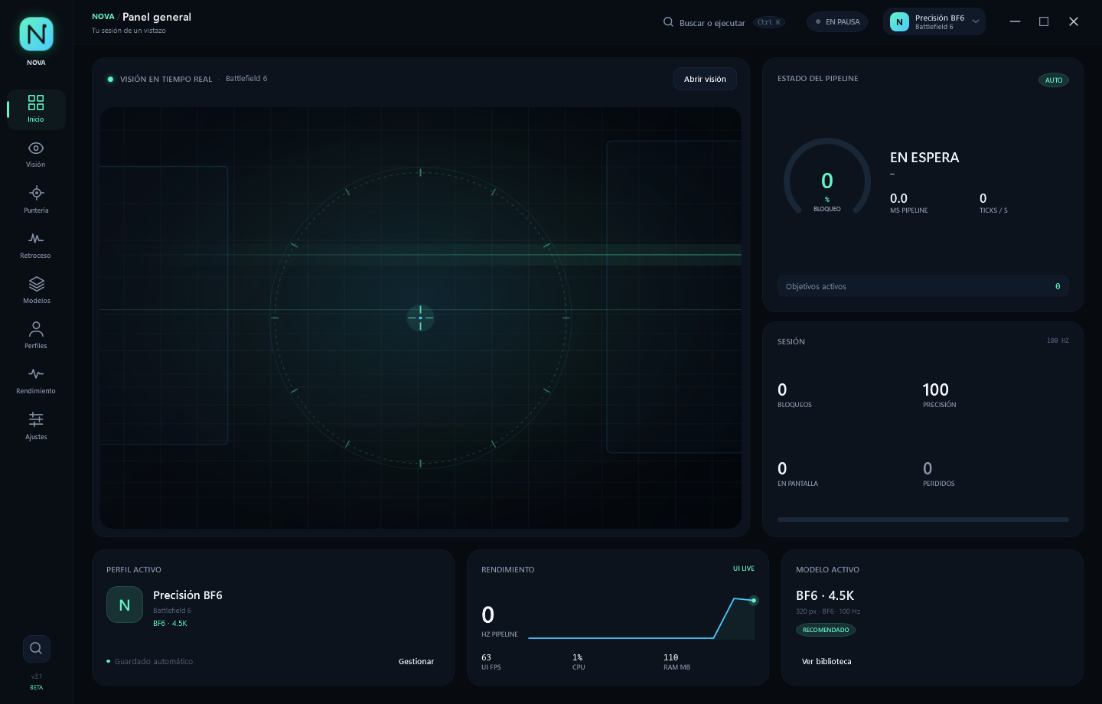Click the NOVA logo in sidebar

pyautogui.click(x=36, y=34)
